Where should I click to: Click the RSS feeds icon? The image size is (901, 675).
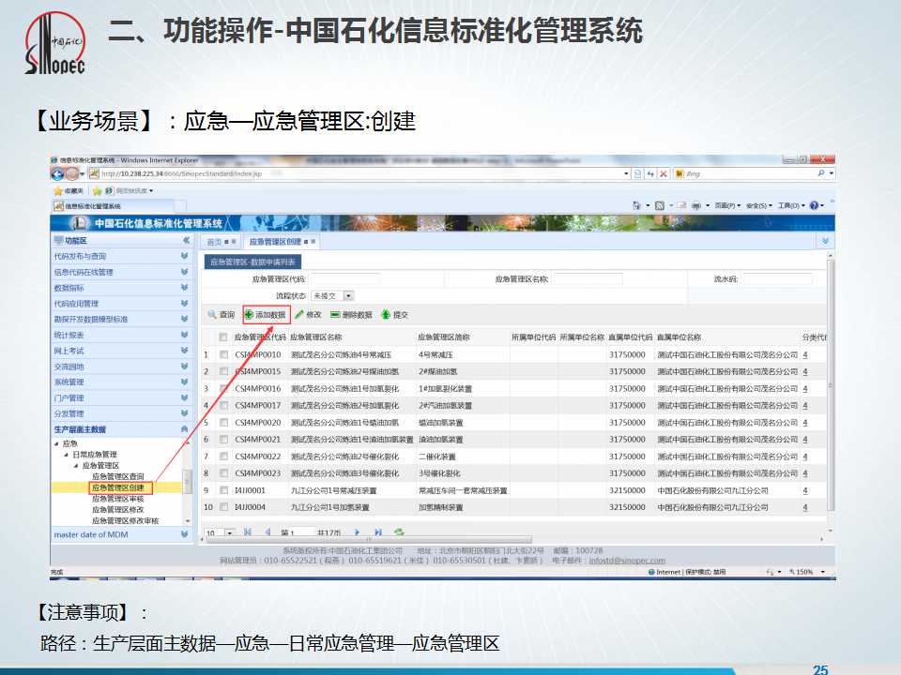tap(660, 205)
